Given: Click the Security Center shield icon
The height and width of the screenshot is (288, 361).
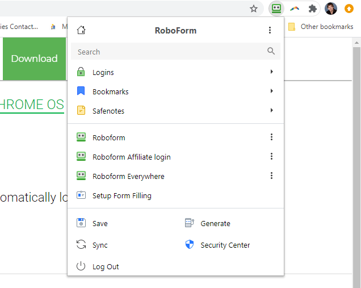Looking at the screenshot, I should coord(190,244).
